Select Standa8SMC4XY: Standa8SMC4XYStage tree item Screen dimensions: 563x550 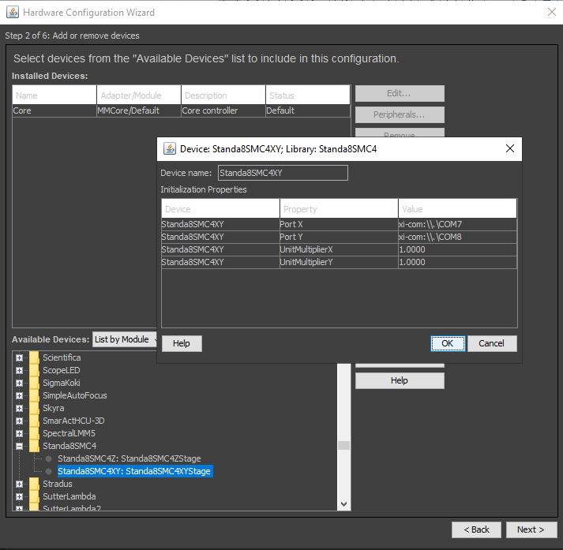pyautogui.click(x=134, y=471)
